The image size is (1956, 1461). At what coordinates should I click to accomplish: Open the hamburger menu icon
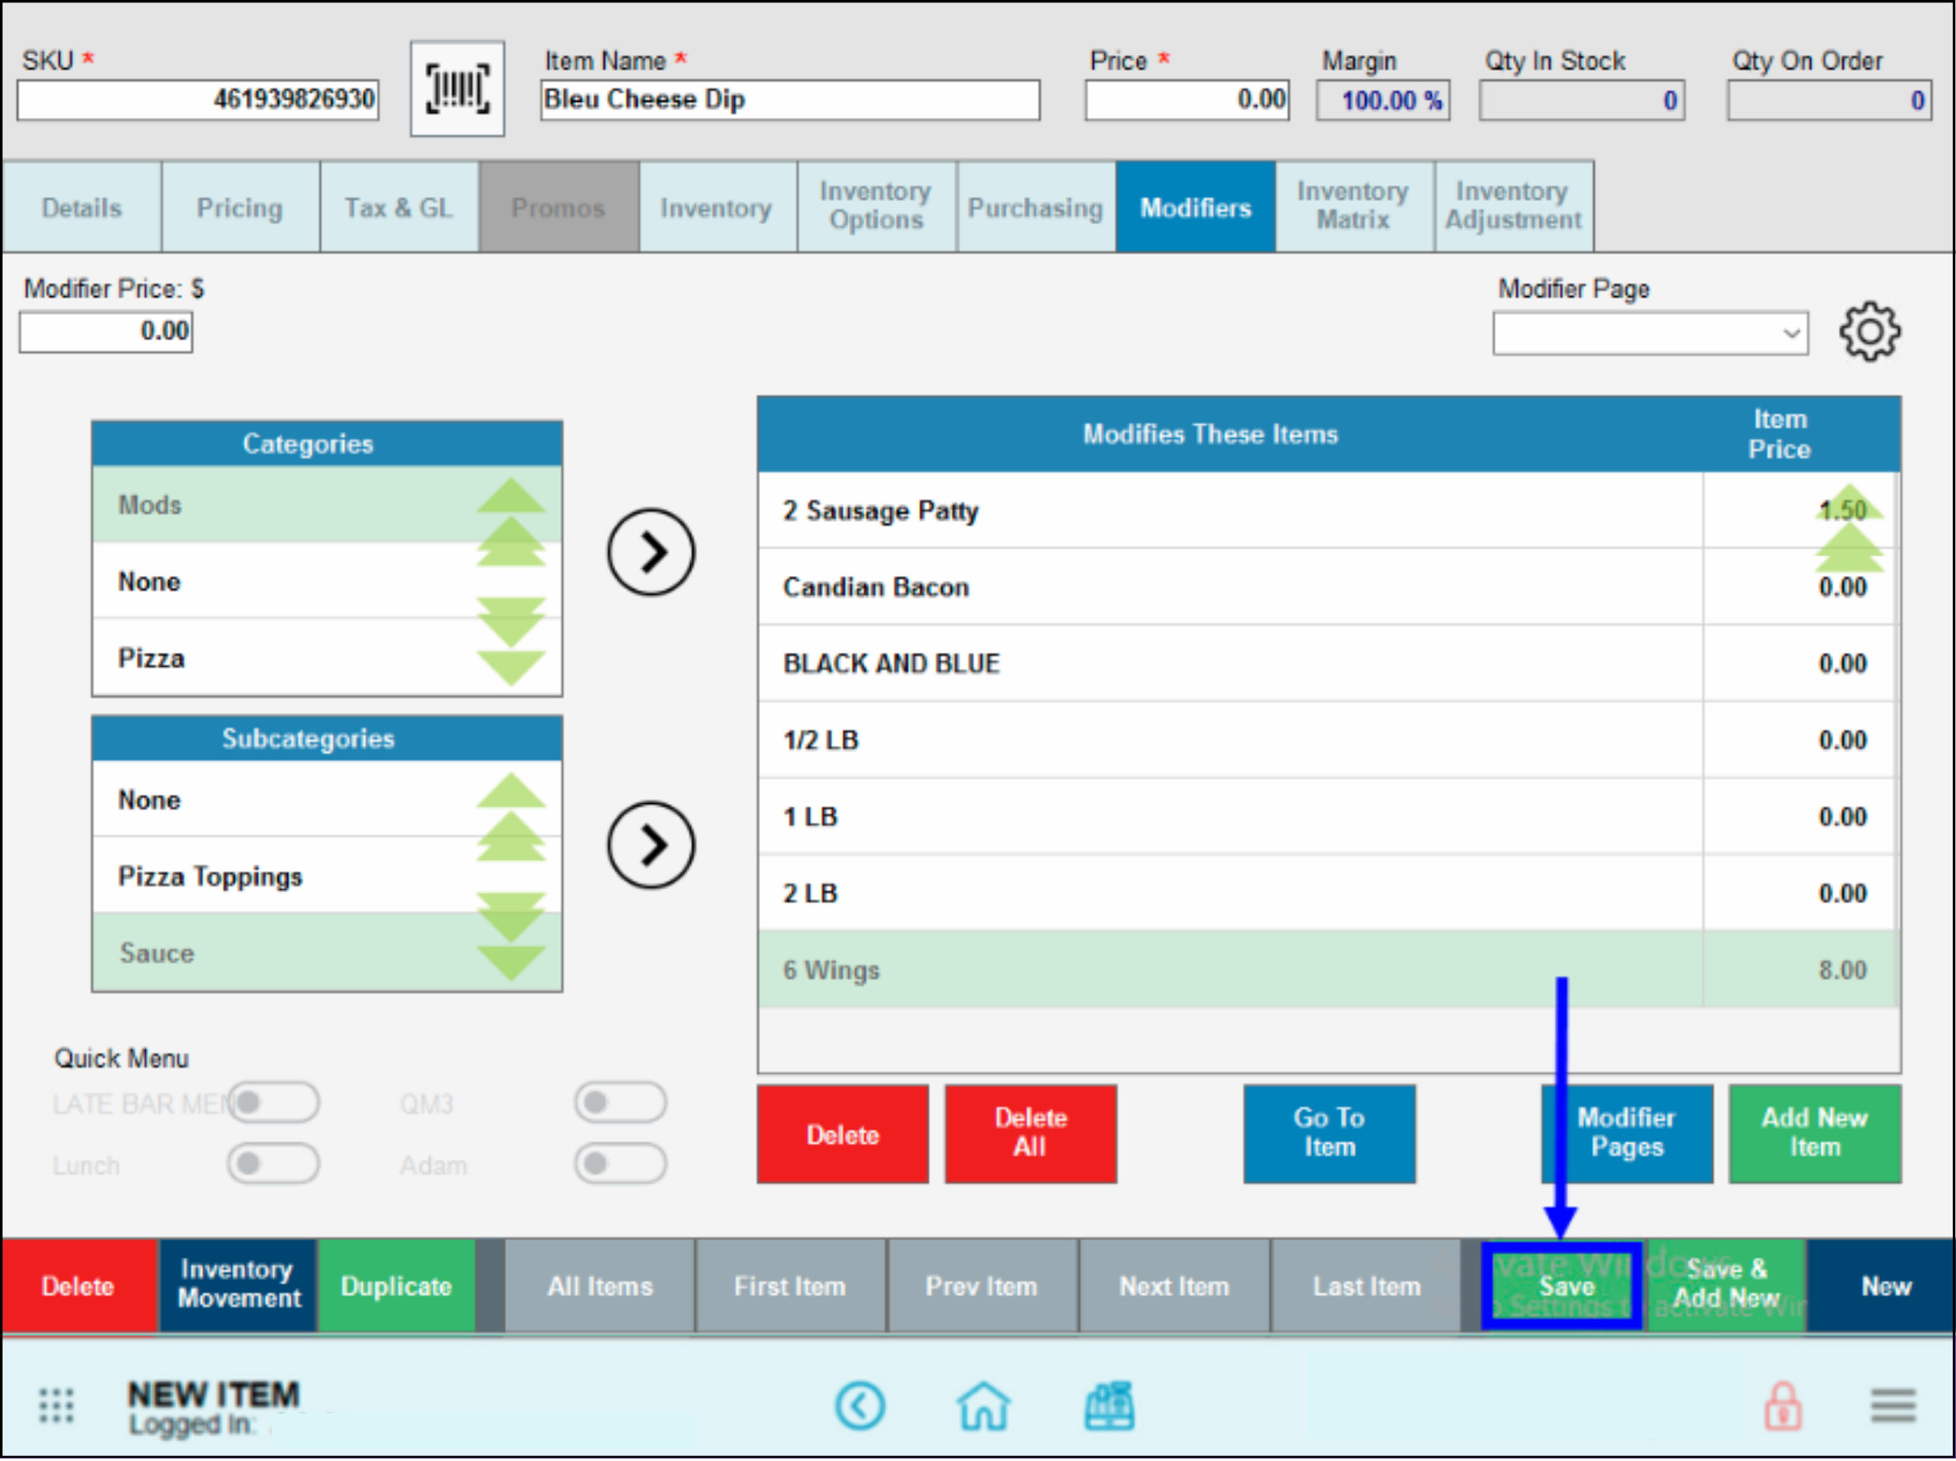(1892, 1405)
